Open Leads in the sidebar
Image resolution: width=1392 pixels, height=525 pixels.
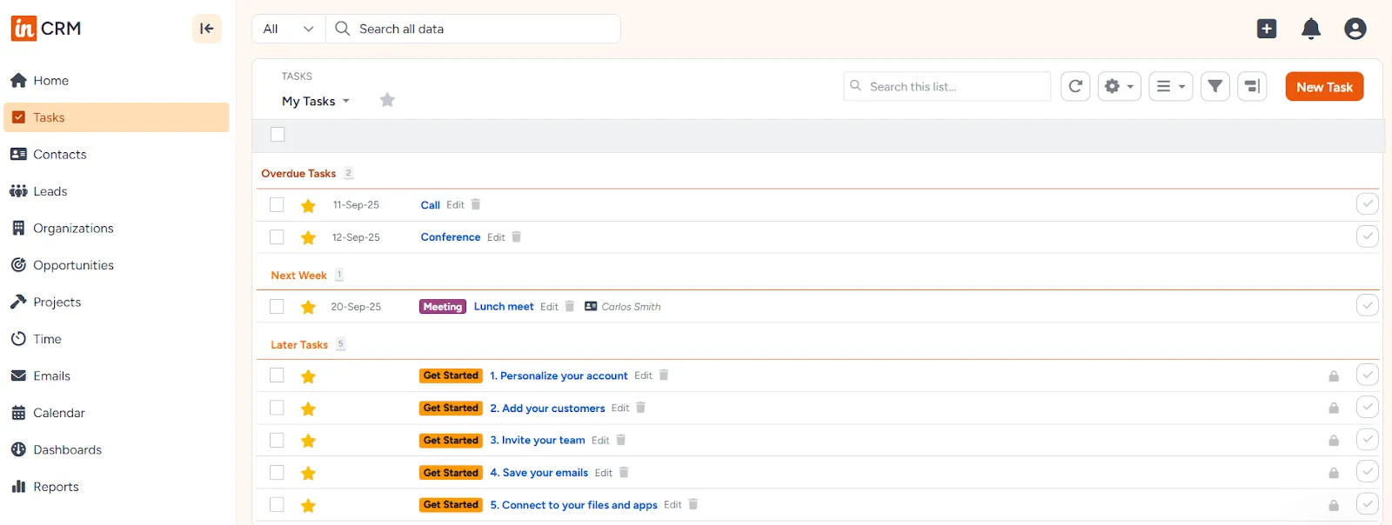pyautogui.click(x=117, y=191)
